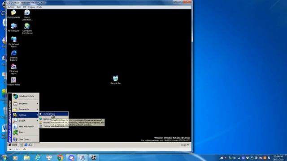Expand Documents submenu in Start menu

pyautogui.click(x=26, y=109)
